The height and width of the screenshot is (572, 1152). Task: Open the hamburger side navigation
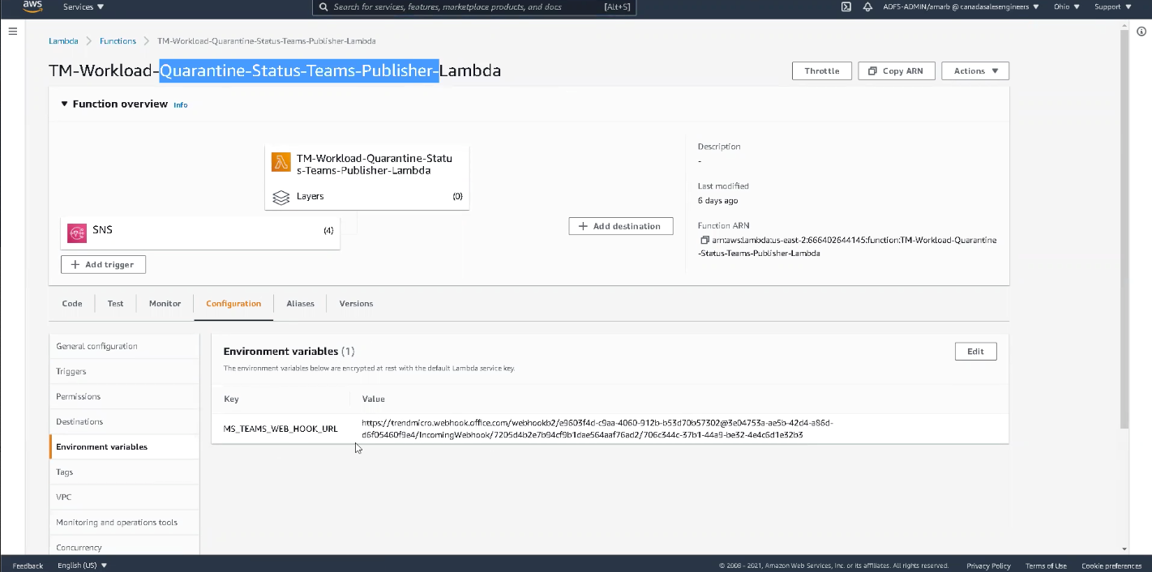point(12,32)
